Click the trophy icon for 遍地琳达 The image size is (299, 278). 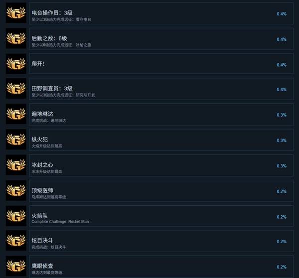click(x=16, y=114)
